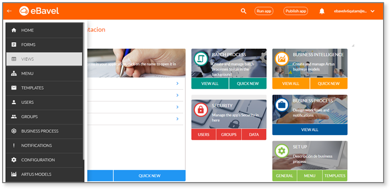Viewport: 391px width, 190px height.
Task: Click QUICK NEW on the forms card
Action: 150,176
